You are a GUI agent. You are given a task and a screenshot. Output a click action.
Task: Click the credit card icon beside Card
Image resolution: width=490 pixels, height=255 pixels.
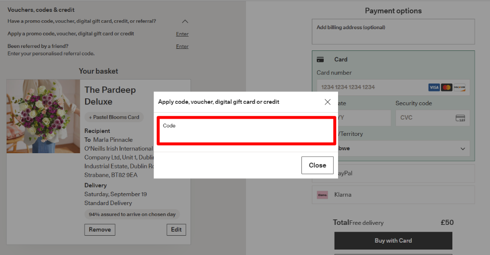[x=320, y=60]
